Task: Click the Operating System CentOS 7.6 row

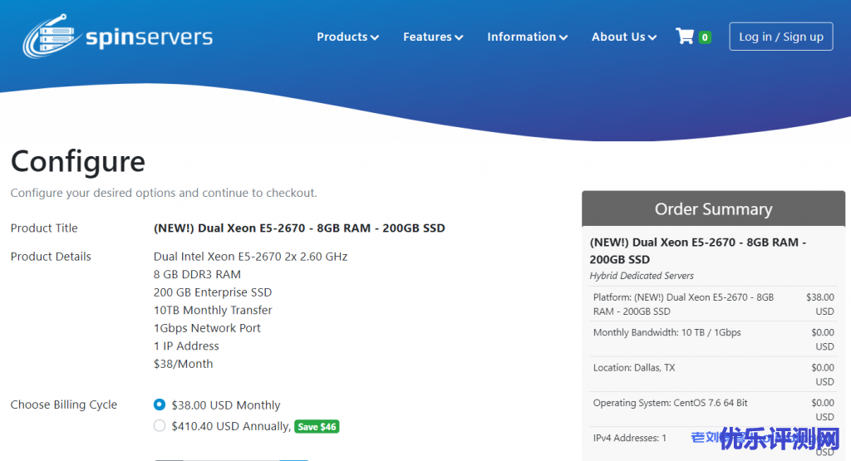Action: point(670,403)
